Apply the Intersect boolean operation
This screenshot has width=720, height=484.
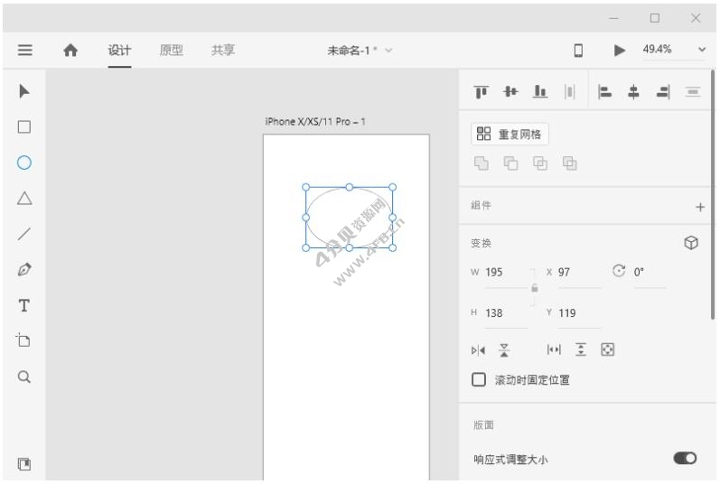coord(540,163)
